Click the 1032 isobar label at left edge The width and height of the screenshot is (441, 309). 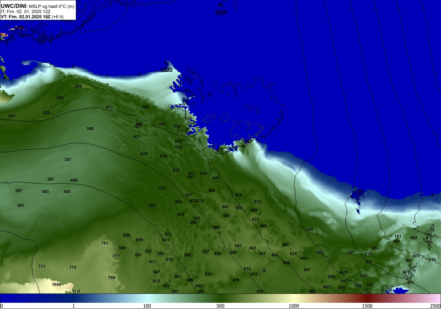click(6, 183)
